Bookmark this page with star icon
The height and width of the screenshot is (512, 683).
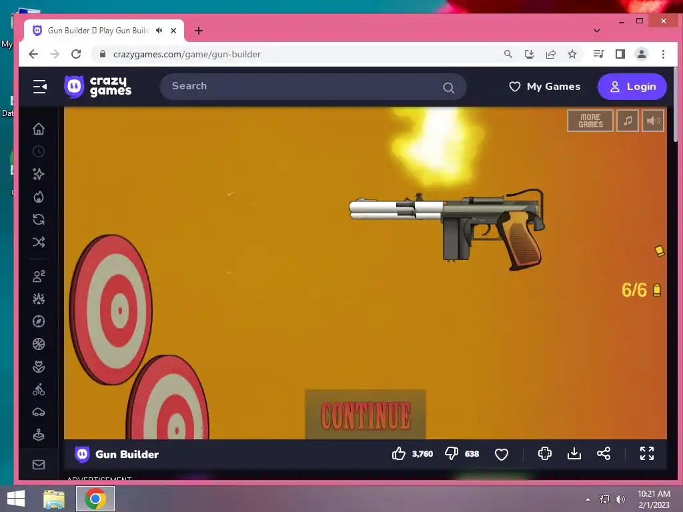pos(572,54)
